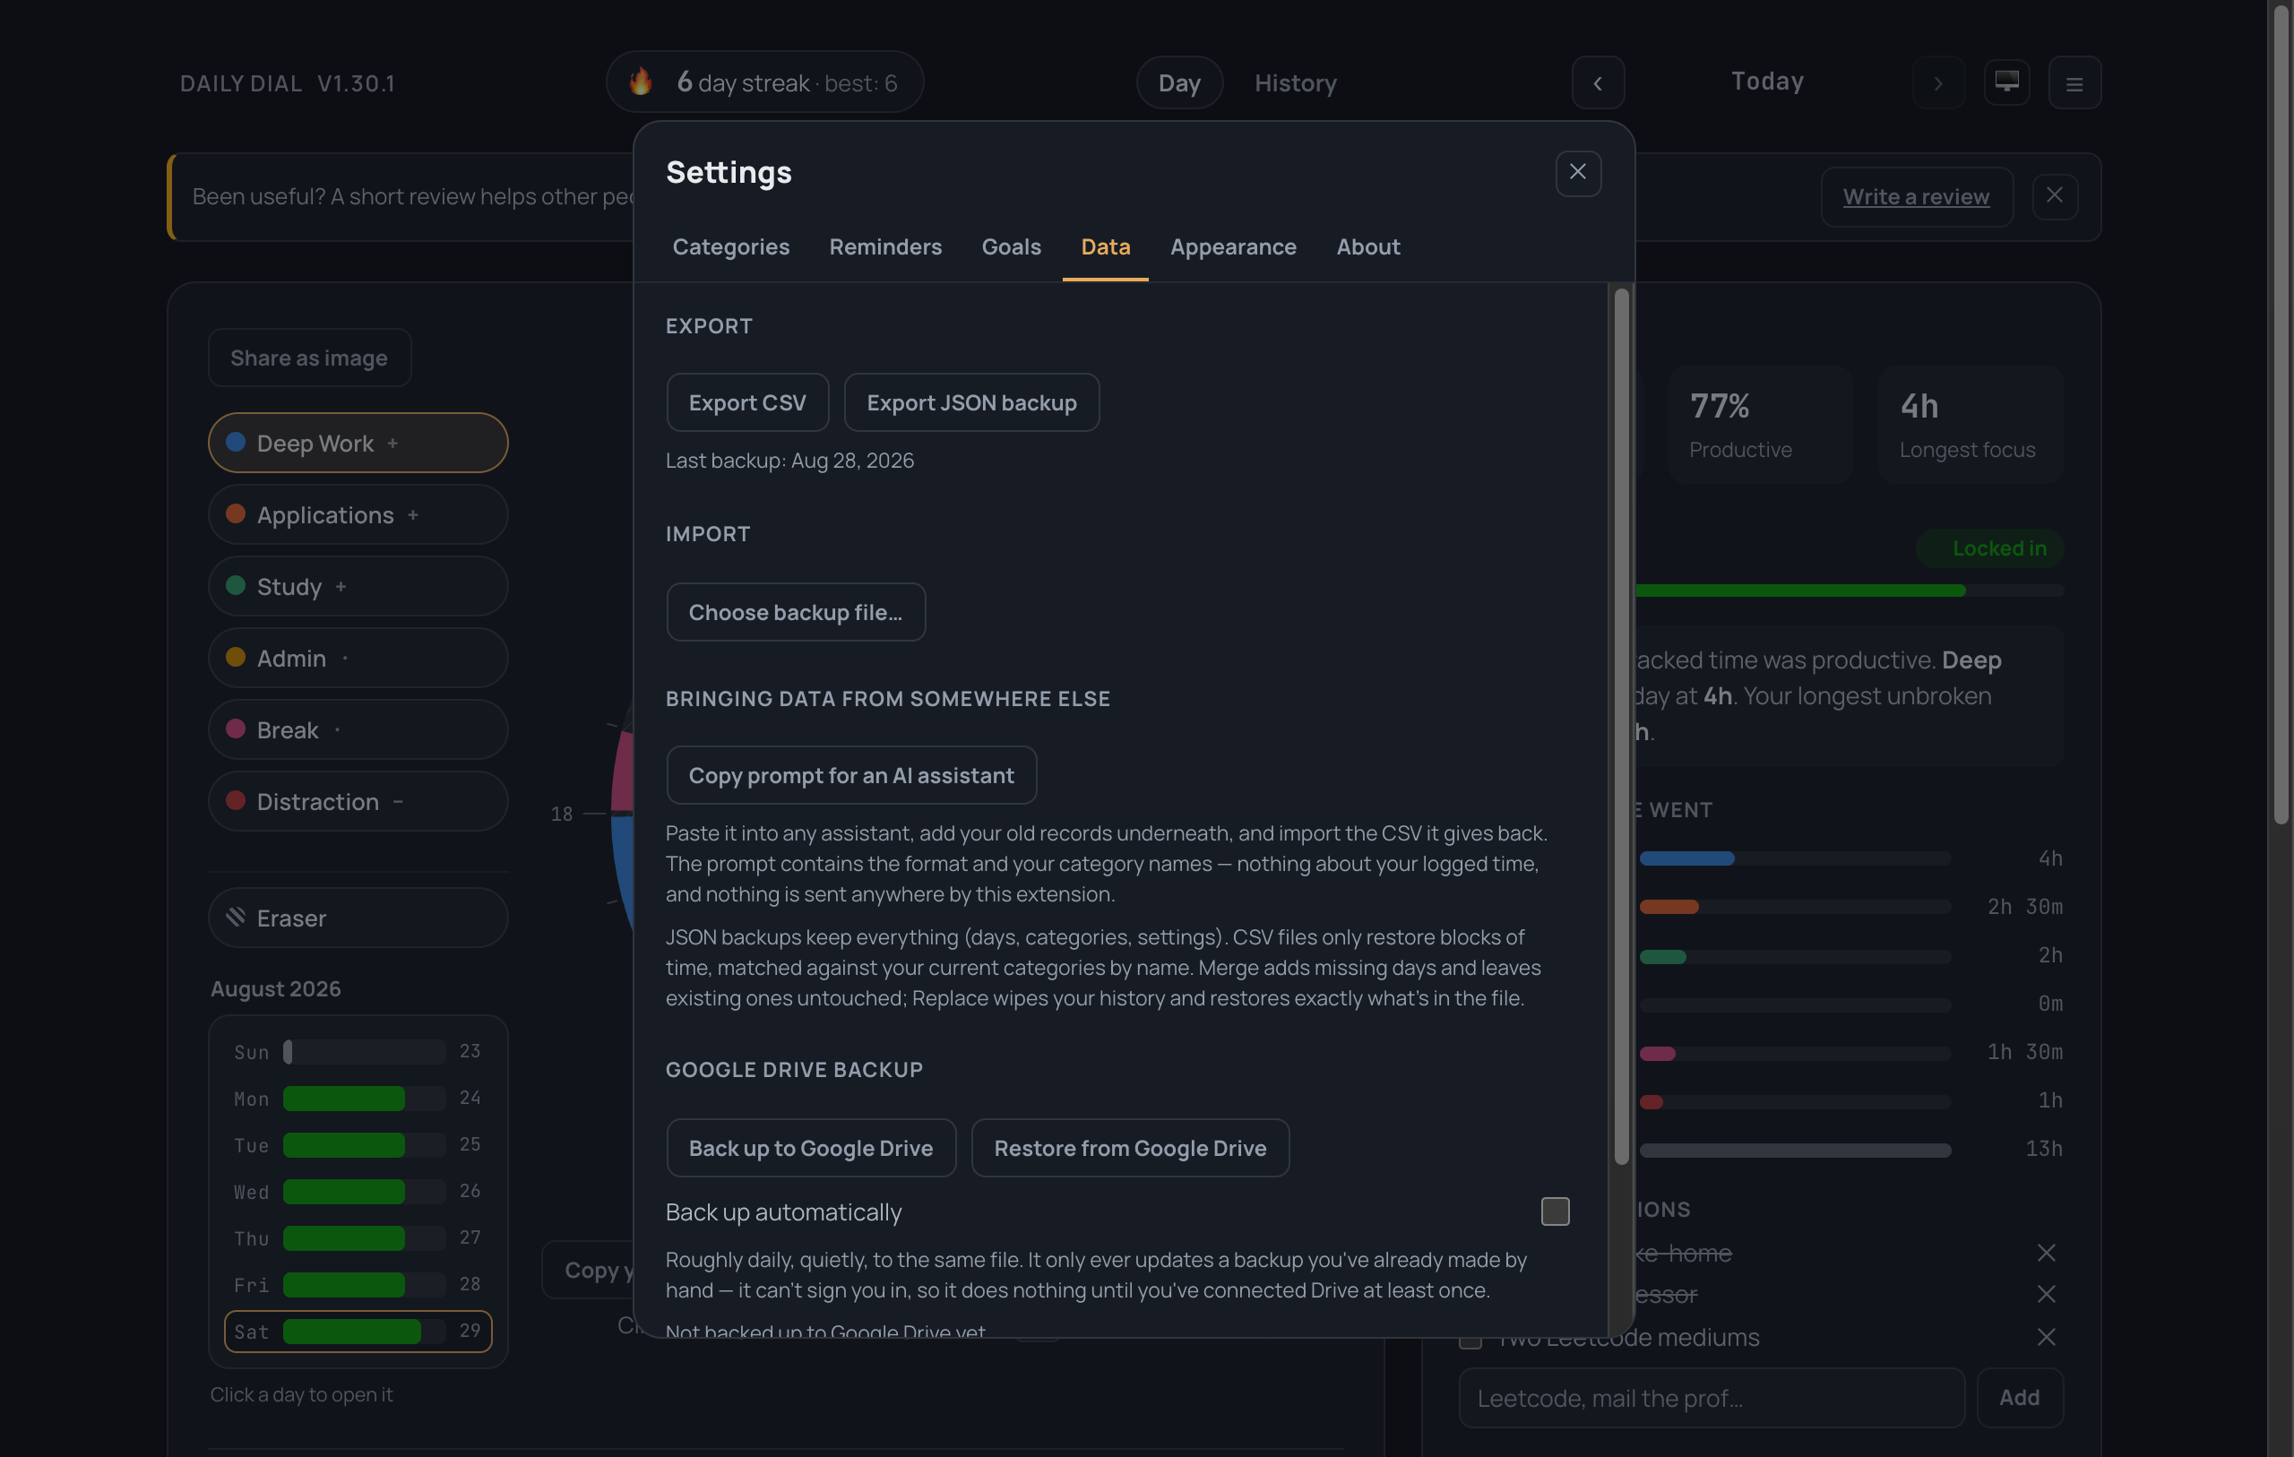Viewport: 2294px width, 1457px height.
Task: Switch to Day view
Action: 1178,83
